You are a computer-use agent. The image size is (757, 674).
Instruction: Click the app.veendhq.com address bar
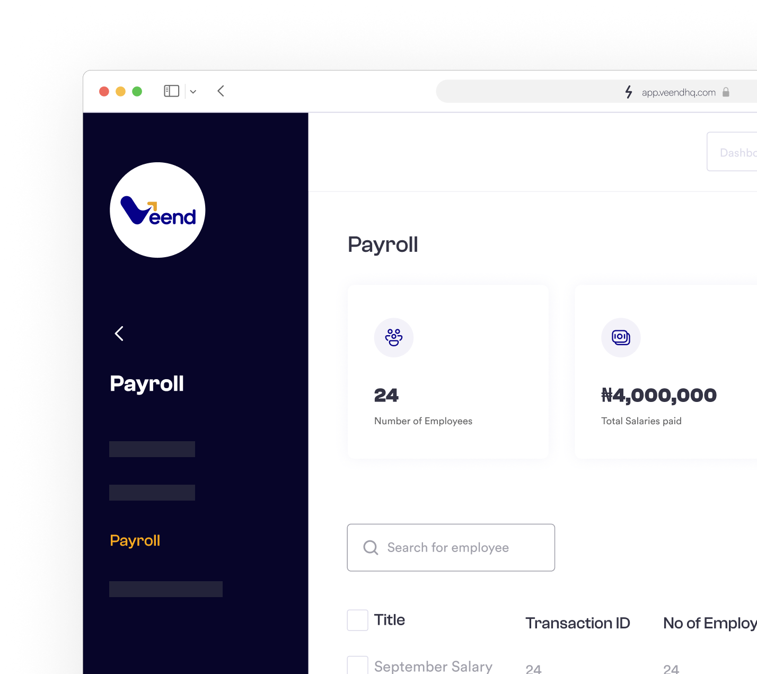click(596, 92)
